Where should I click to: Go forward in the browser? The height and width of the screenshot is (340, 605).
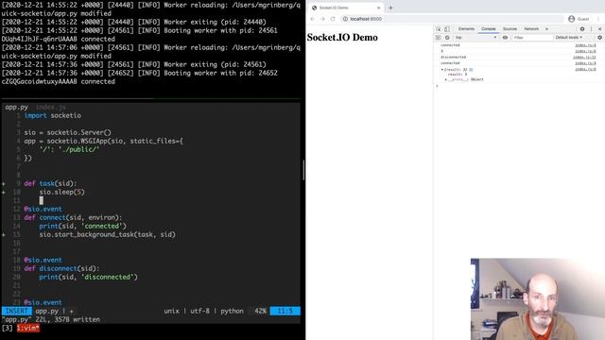point(322,19)
